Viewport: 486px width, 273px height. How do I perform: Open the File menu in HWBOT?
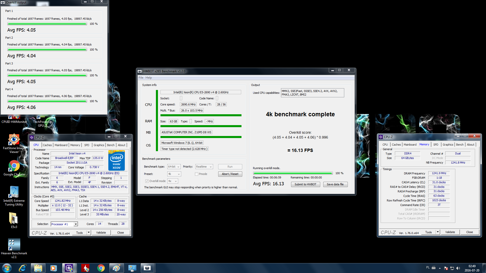[141, 78]
